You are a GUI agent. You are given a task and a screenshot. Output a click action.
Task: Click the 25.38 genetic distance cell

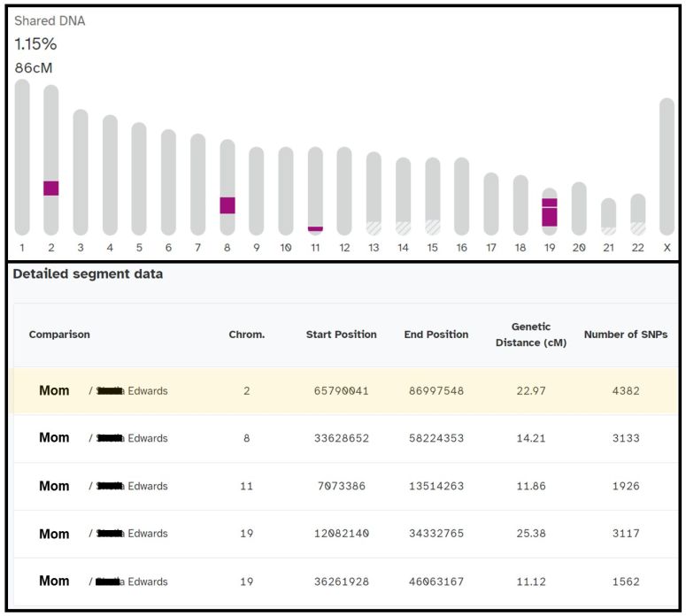(531, 534)
